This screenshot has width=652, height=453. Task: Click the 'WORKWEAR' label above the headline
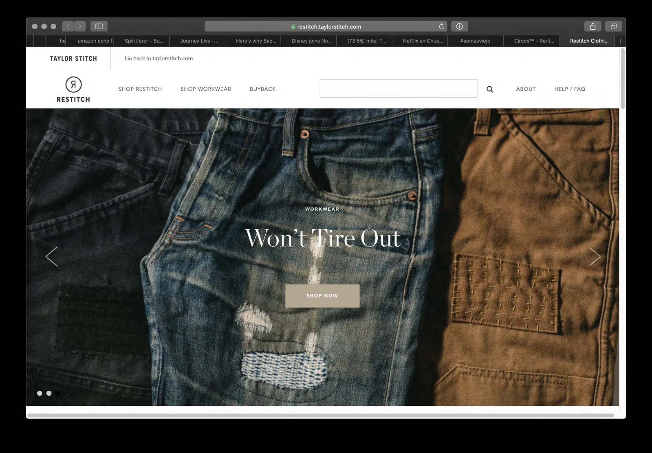tap(322, 209)
